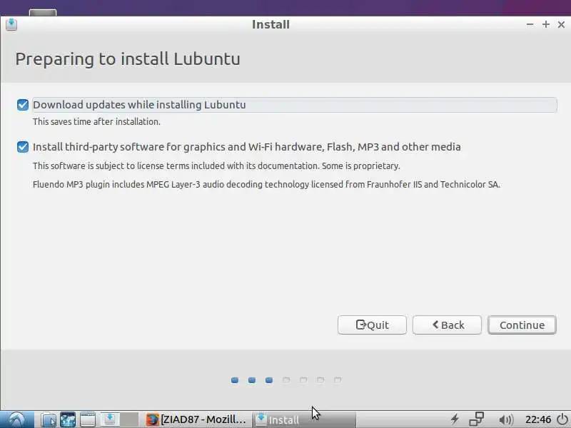Switch to the ZIAD87 Mozilla Firefox taskbar window
The height and width of the screenshot is (428, 571).
196,419
